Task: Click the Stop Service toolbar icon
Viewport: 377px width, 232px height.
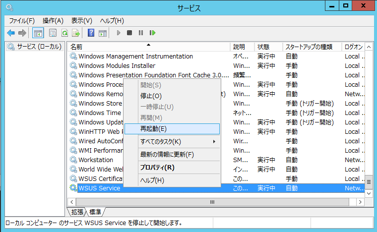Action: click(129, 33)
